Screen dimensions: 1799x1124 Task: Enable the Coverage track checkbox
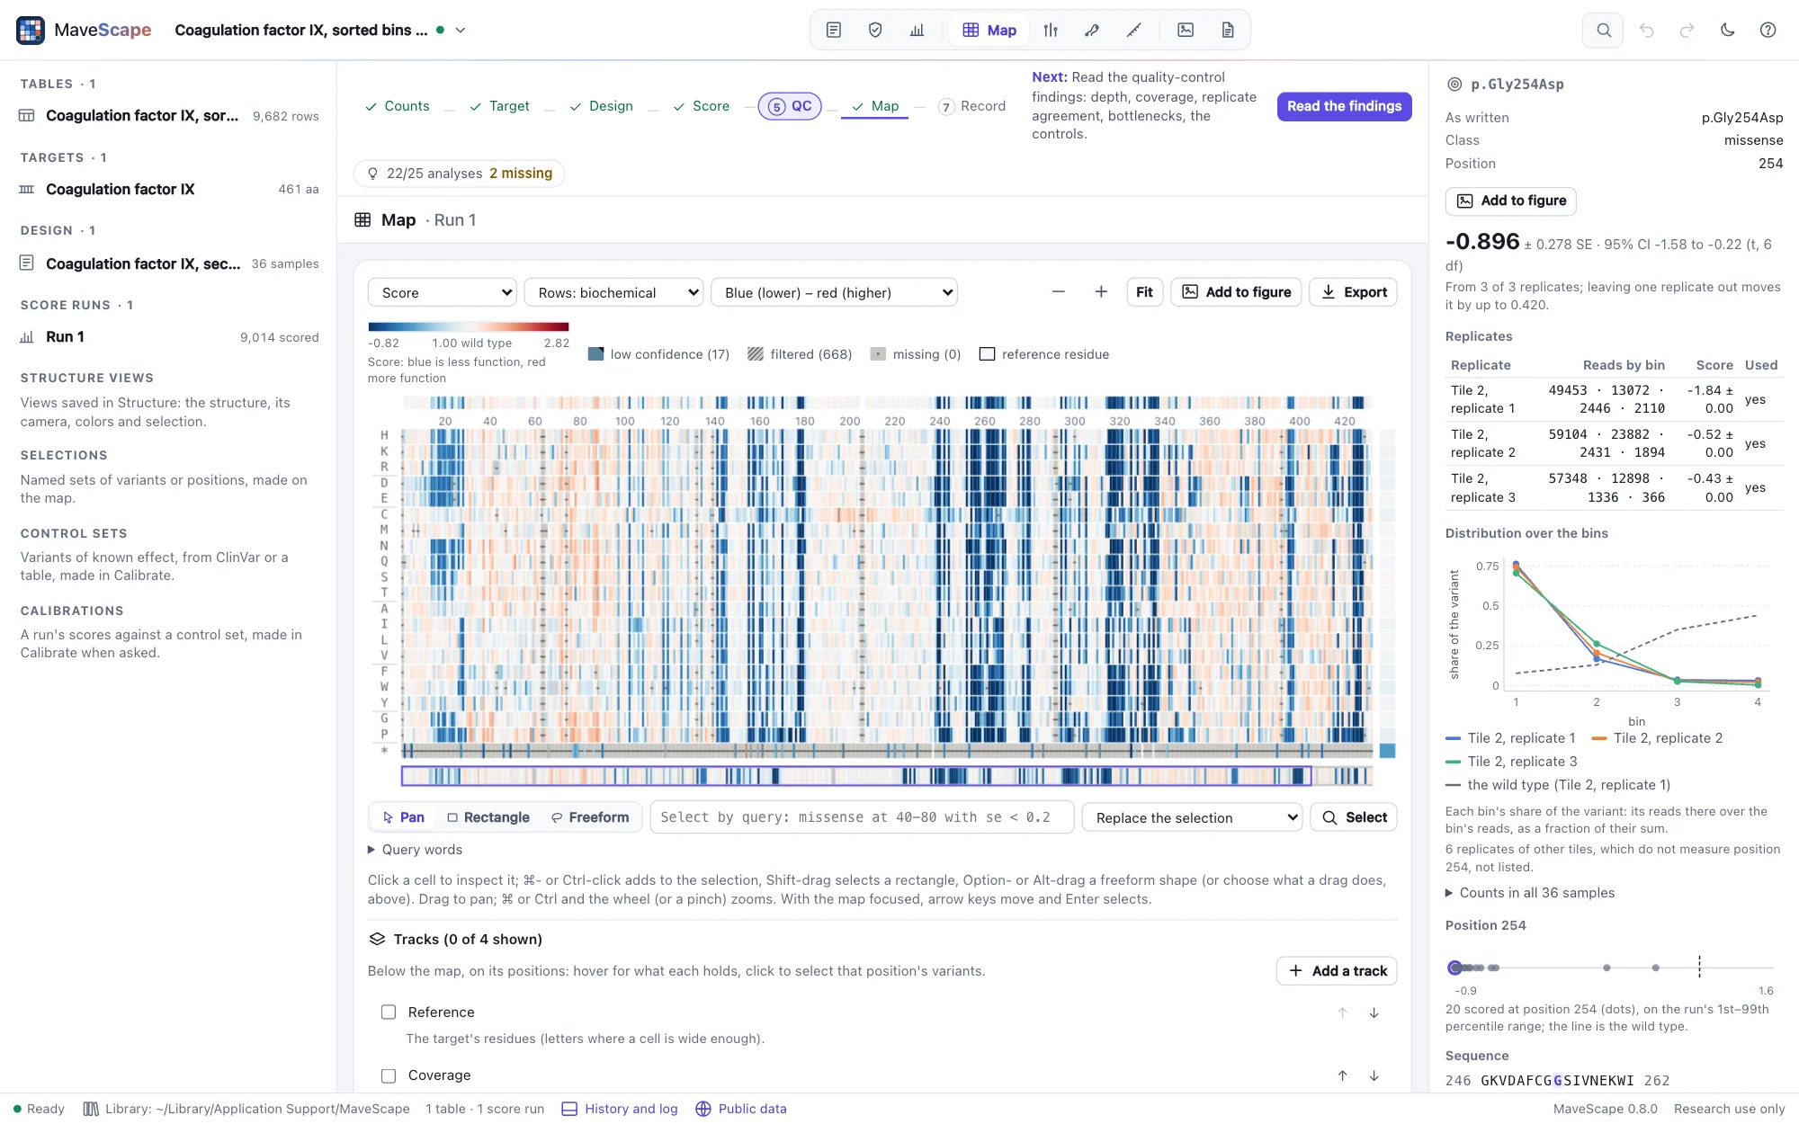[389, 1075]
